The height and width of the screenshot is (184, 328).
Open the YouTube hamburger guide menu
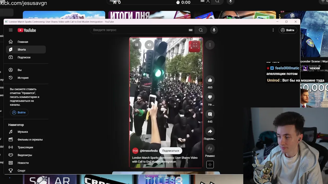pyautogui.click(x=11, y=30)
